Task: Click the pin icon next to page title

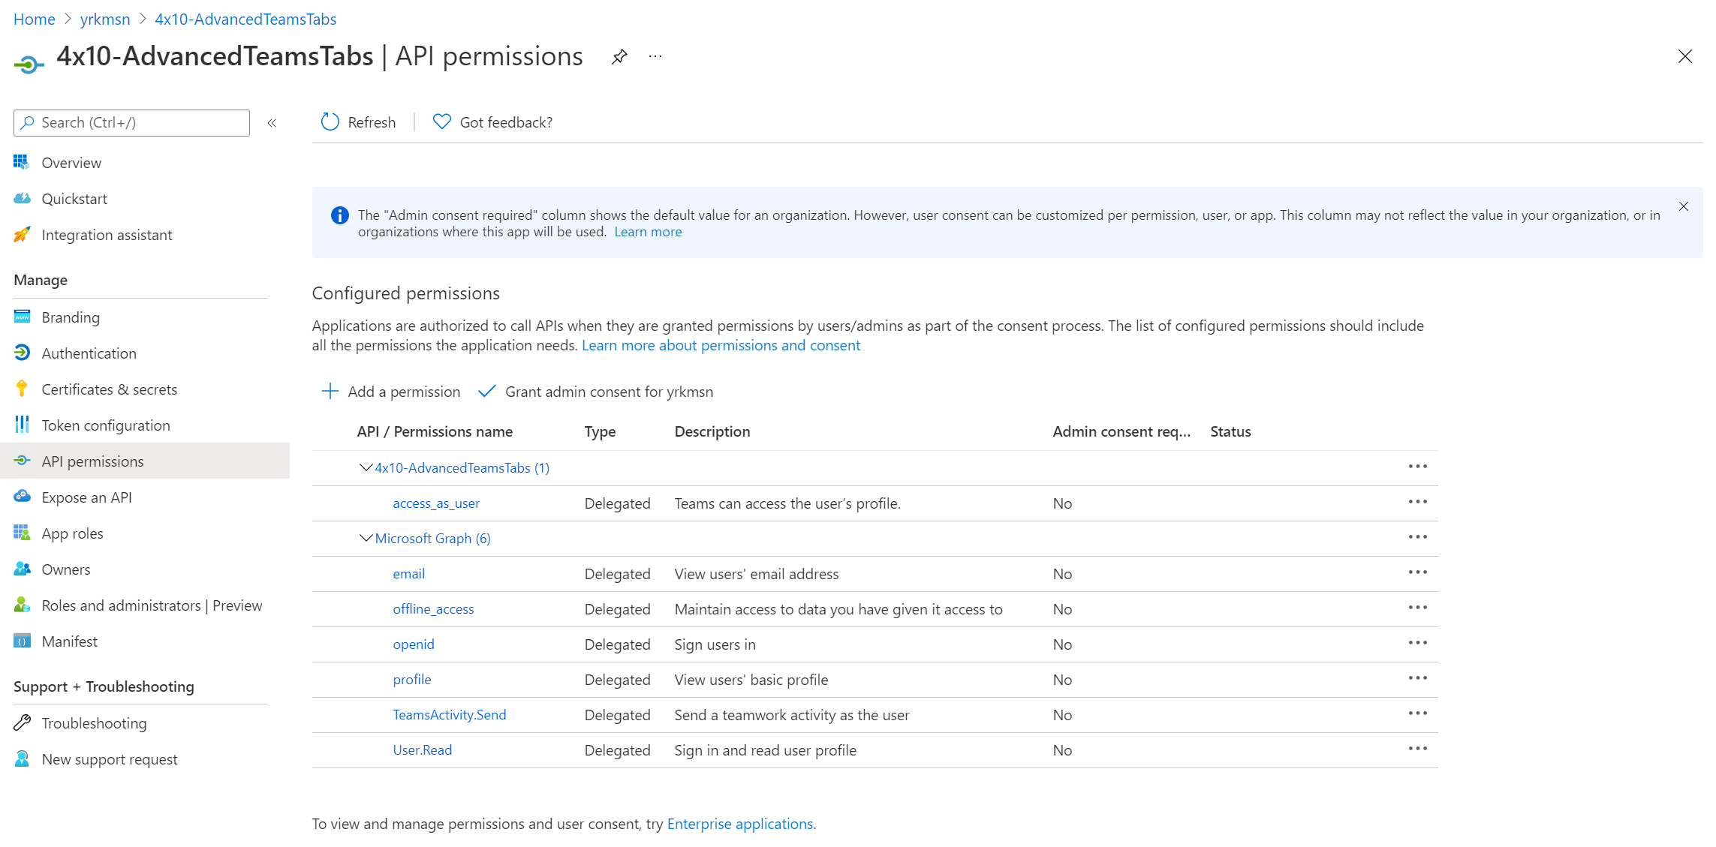Action: [x=619, y=57]
